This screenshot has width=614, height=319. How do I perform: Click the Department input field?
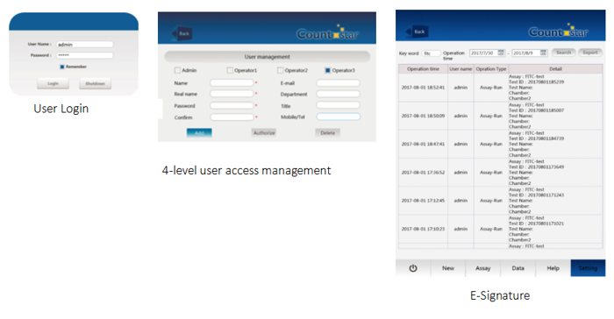tap(338, 94)
